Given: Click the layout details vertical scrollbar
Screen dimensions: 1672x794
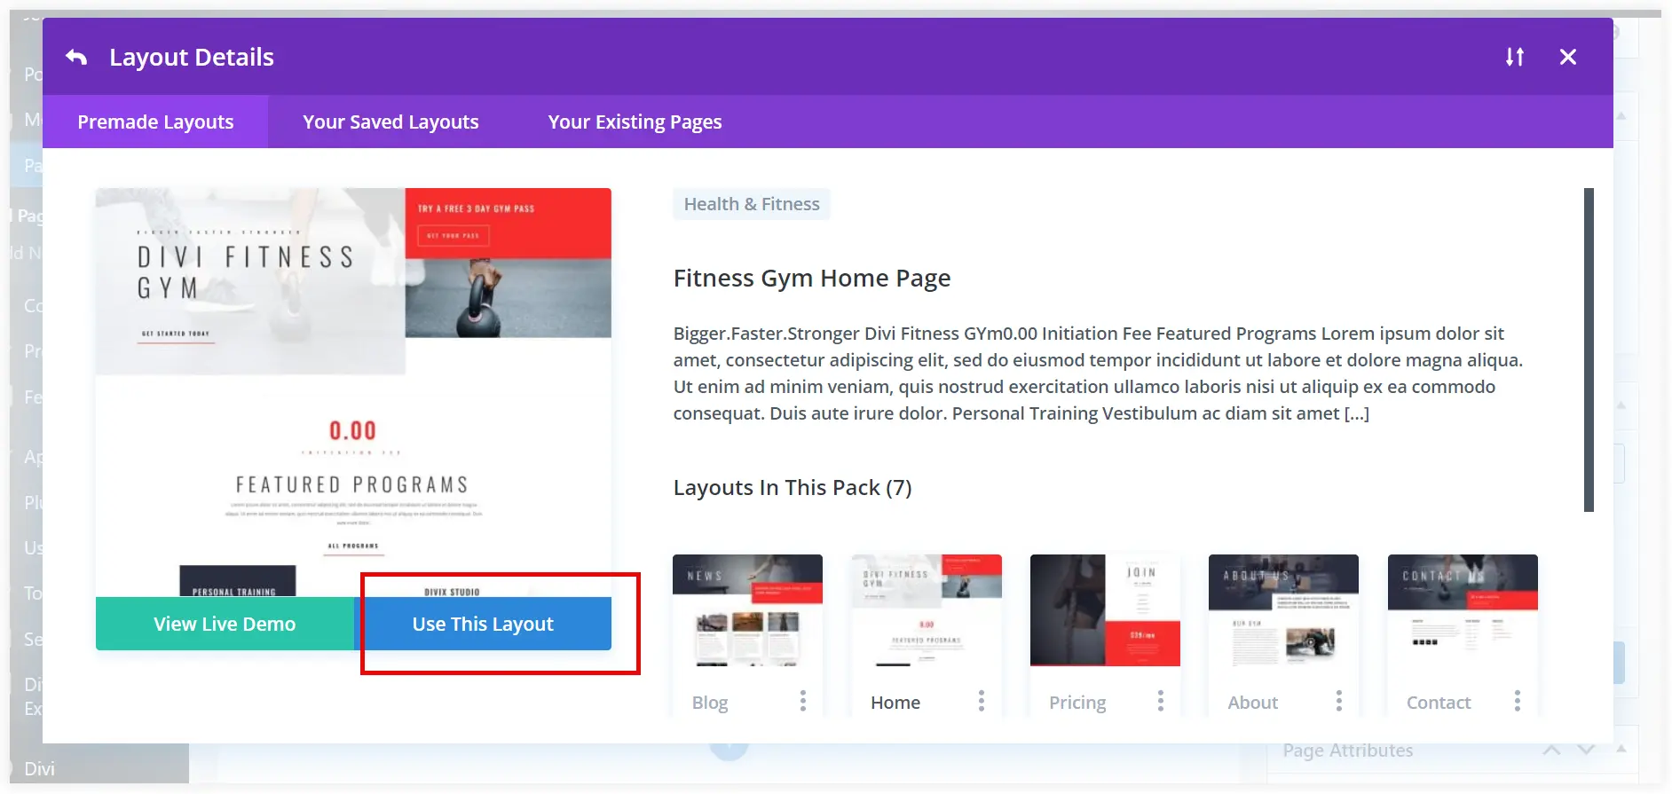Looking at the screenshot, I should (x=1589, y=350).
